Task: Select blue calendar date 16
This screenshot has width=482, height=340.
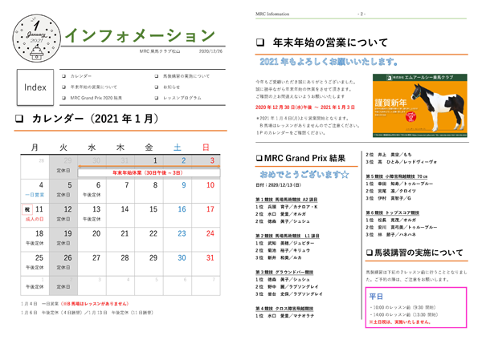Action: point(182,209)
